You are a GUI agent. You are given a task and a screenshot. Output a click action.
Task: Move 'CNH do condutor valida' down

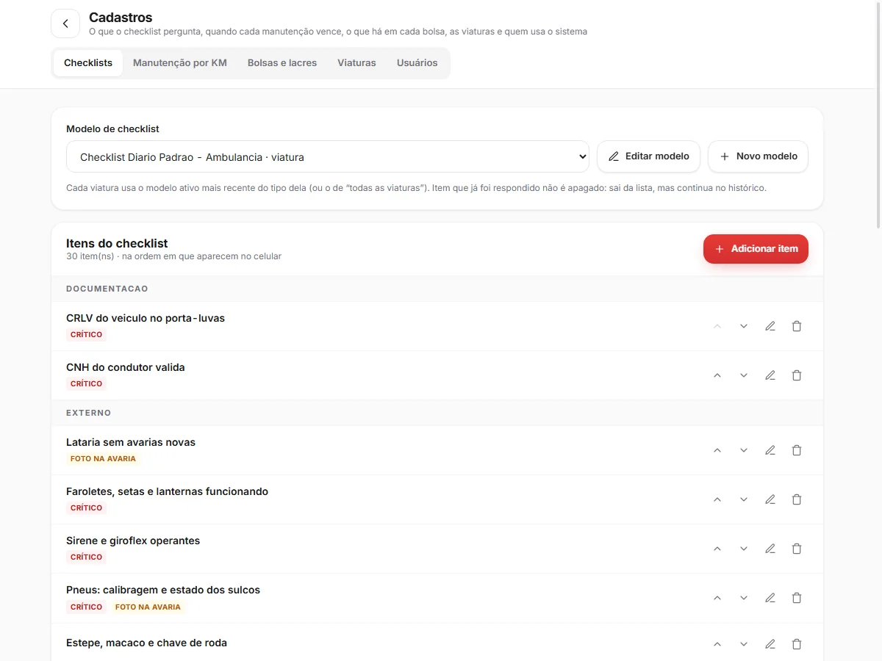click(x=744, y=375)
